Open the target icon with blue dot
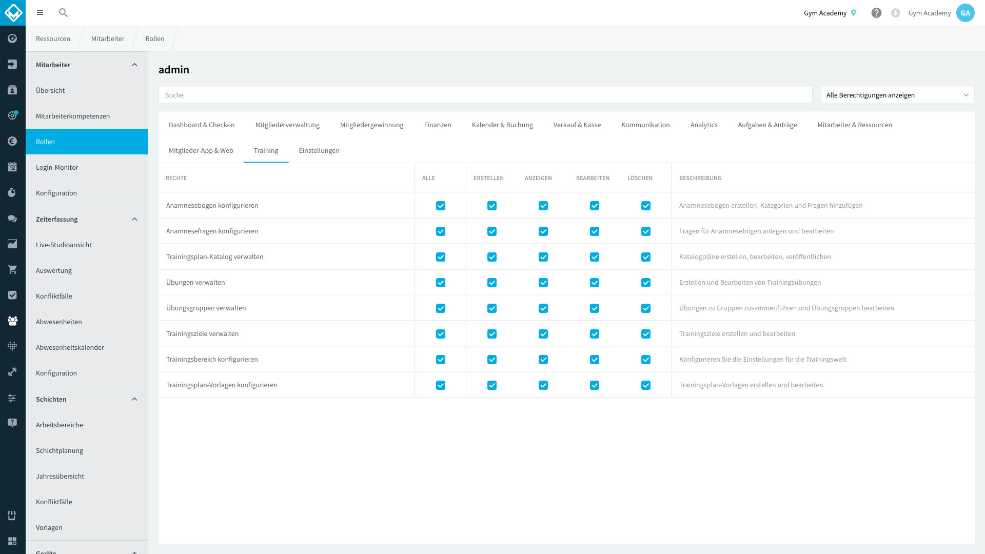985x554 pixels. pyautogui.click(x=12, y=115)
